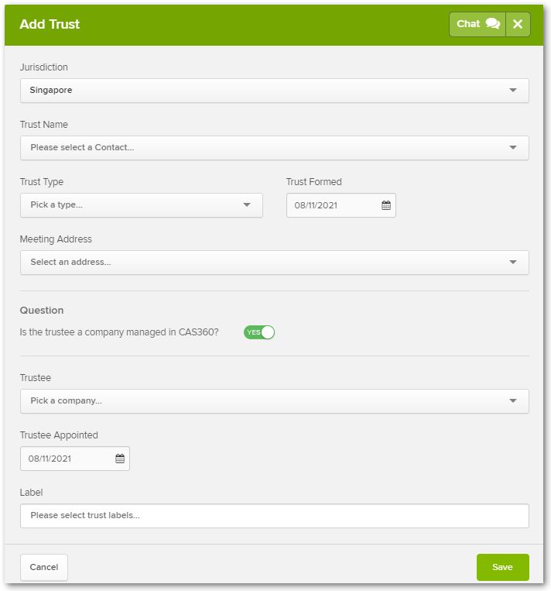Viewport: 551px width, 591px height.
Task: Click 'Pick a company...' placeholder text
Action: (x=67, y=400)
